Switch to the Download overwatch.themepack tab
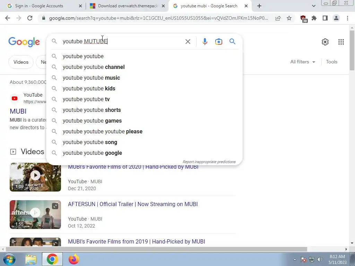The image size is (355, 266). tap(127, 6)
